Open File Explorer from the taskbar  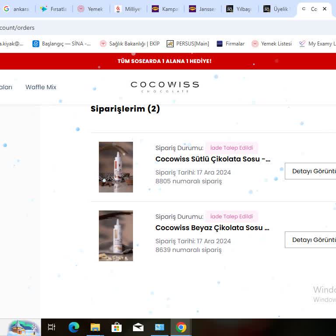(95, 327)
